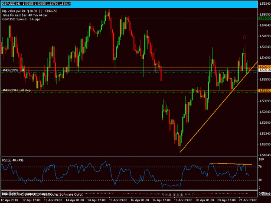This screenshot has height=203, width=271.
Task: Select the orange 1.53331 price tag
Action: coord(264,90)
